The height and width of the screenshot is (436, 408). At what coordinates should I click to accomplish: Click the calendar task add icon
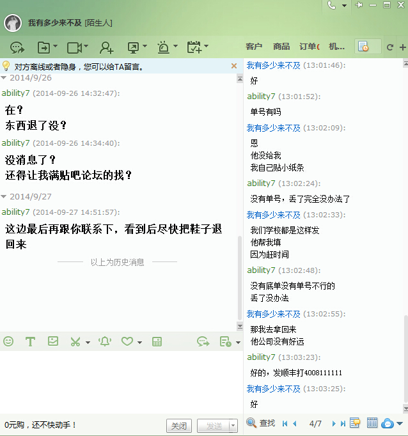click(x=194, y=47)
